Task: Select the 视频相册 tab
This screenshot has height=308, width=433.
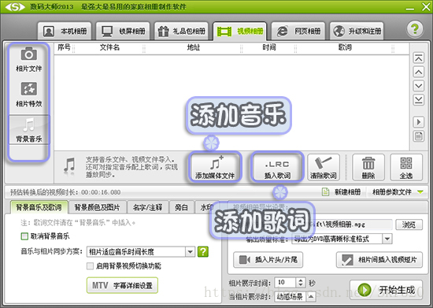Action: (239, 31)
